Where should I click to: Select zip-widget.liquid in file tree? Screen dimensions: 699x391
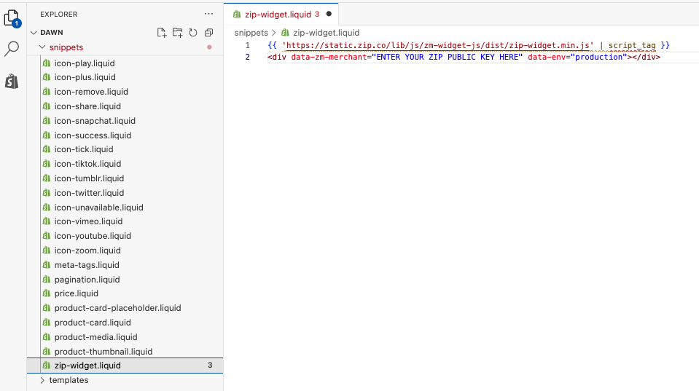[x=125, y=366]
